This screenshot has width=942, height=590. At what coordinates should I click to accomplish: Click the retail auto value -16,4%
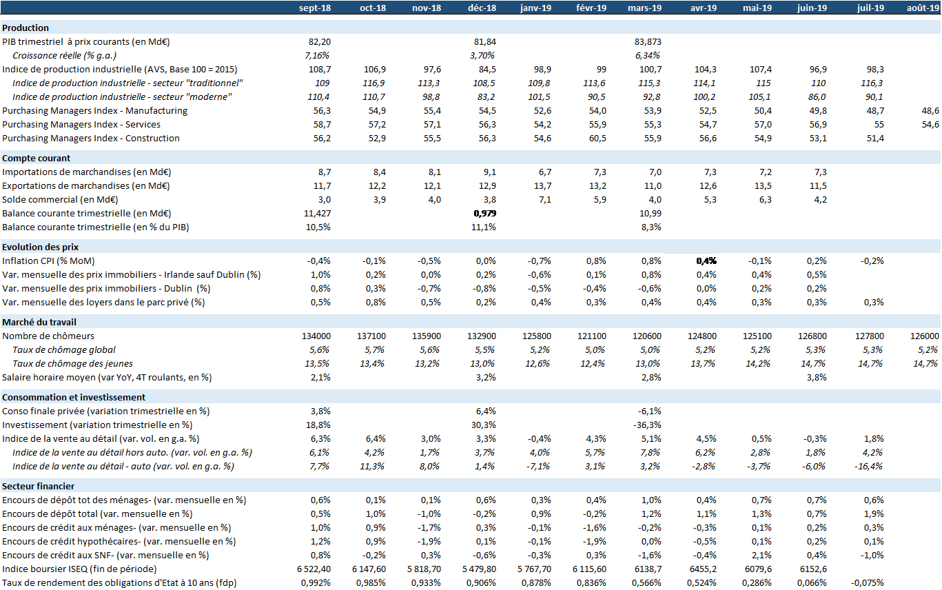(x=870, y=467)
